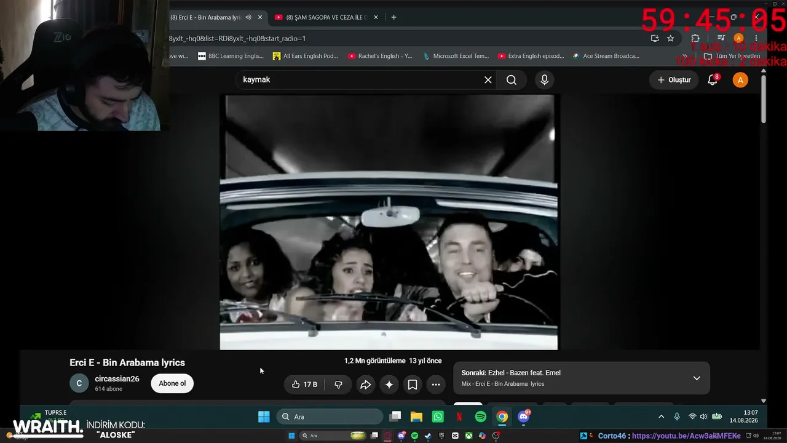This screenshot has height=443, width=787.
Task: Open Chrome media controls icon
Action: [x=721, y=38]
